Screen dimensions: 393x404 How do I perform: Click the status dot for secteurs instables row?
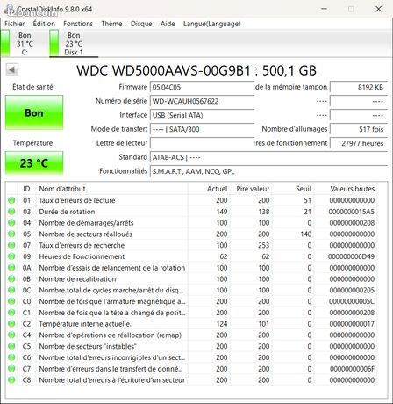pos(11,346)
